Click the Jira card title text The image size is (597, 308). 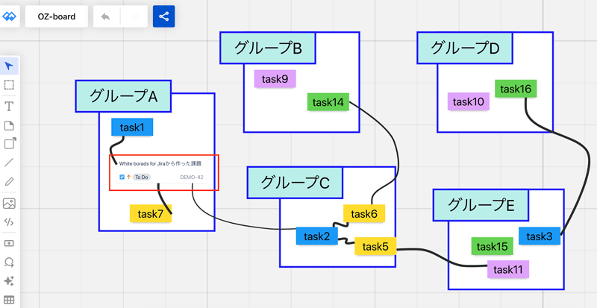tap(160, 164)
